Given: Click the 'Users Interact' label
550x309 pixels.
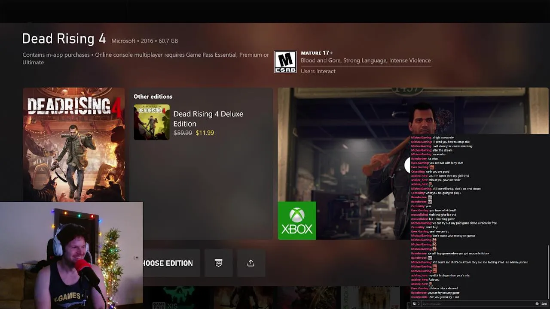Looking at the screenshot, I should 318,71.
